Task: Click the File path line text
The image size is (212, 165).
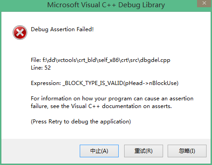Action: (101, 60)
